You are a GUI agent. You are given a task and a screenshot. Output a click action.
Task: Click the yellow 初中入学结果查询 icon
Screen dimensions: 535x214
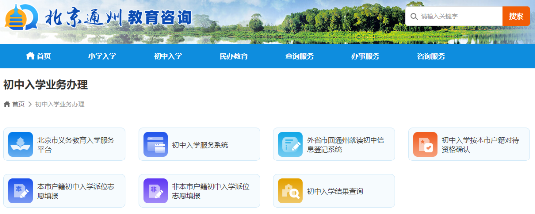(290, 191)
